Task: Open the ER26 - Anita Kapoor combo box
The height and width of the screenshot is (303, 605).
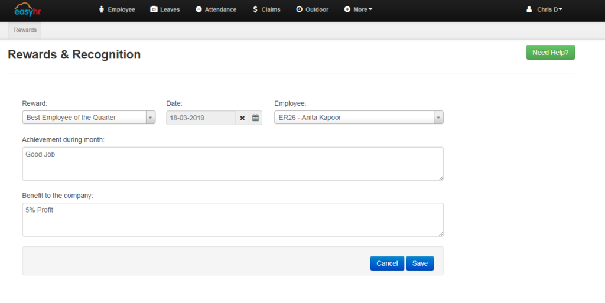Action: tap(359, 118)
